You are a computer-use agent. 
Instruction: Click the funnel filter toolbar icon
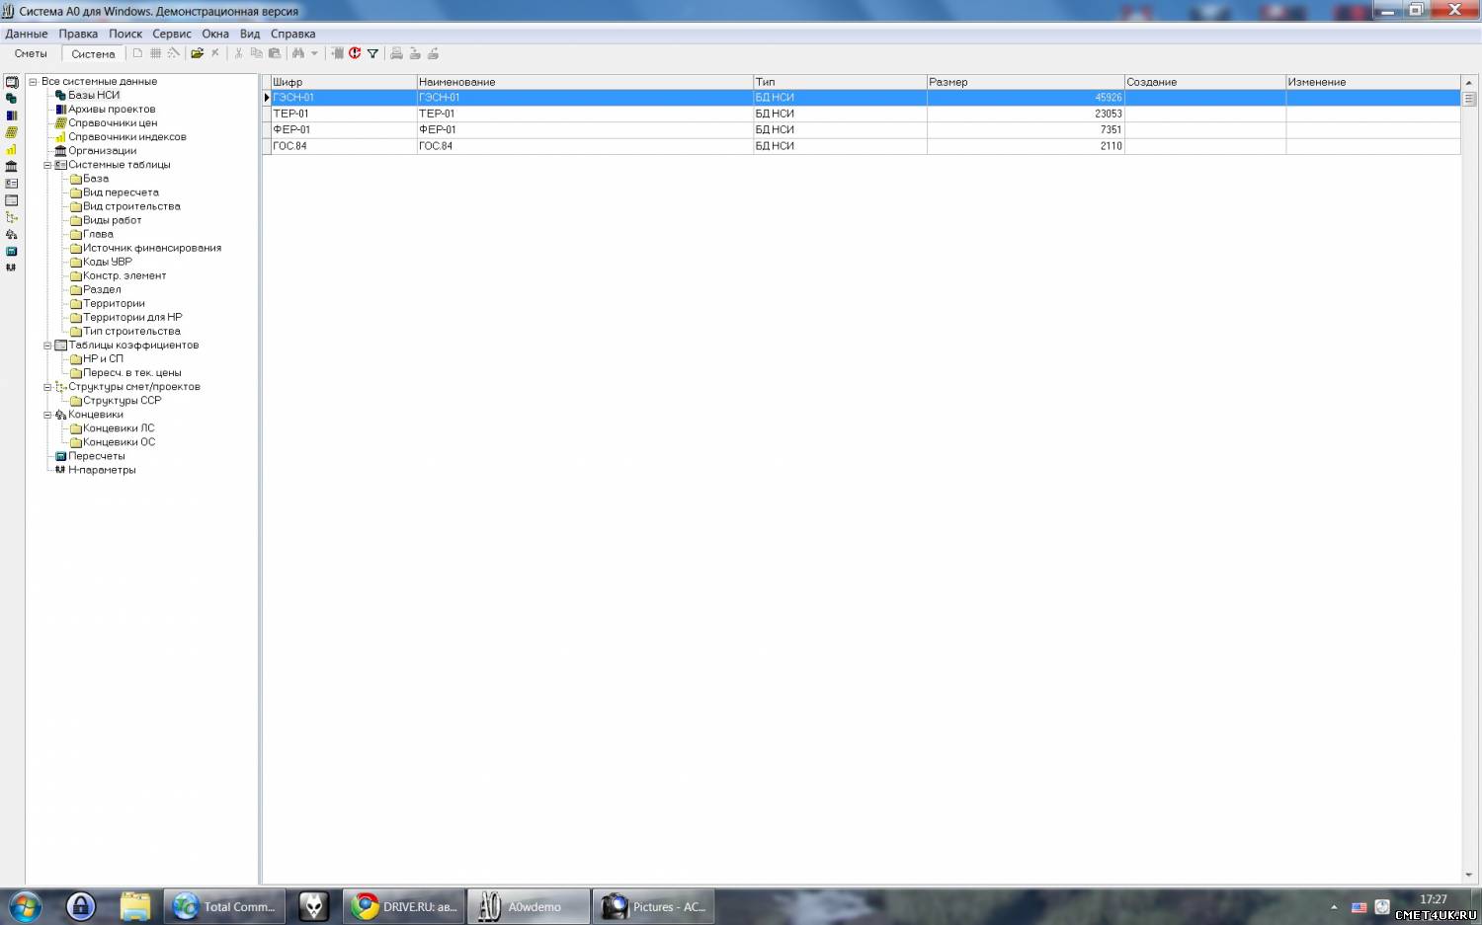372,53
